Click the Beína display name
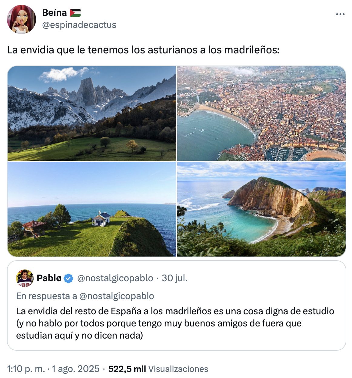 click(x=55, y=13)
